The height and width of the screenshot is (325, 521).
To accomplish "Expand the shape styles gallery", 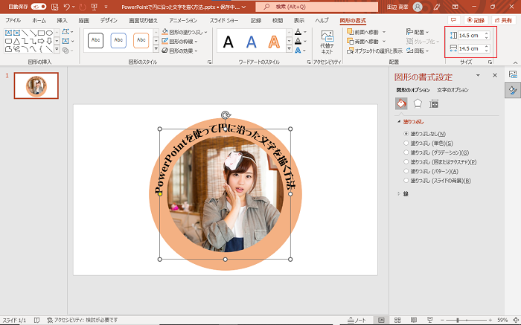I will (x=156, y=49).
